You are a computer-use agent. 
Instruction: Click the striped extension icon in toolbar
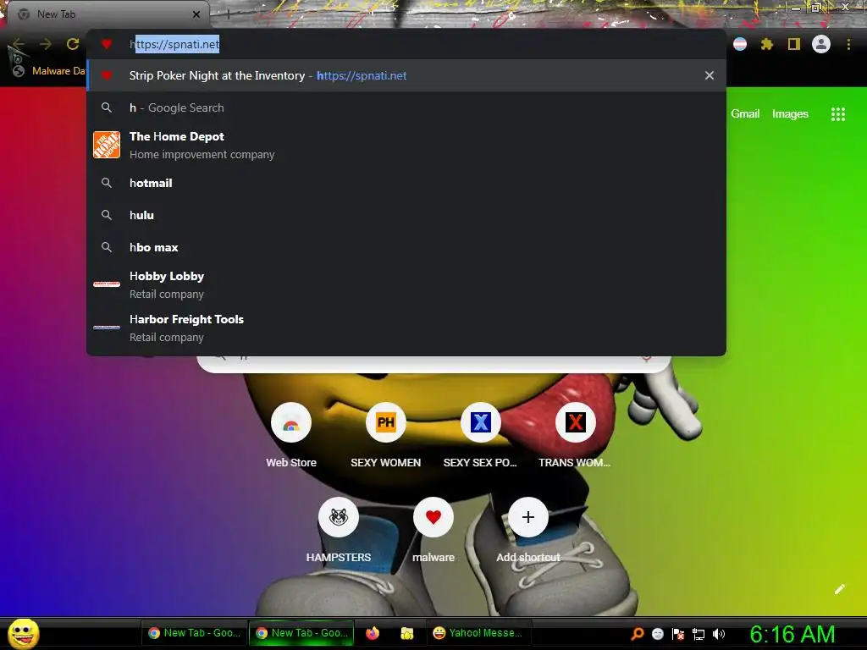coord(740,44)
